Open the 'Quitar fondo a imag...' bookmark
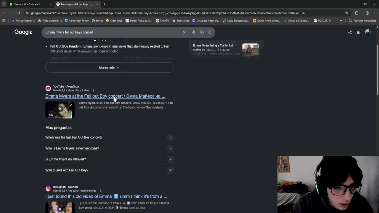 point(266,21)
